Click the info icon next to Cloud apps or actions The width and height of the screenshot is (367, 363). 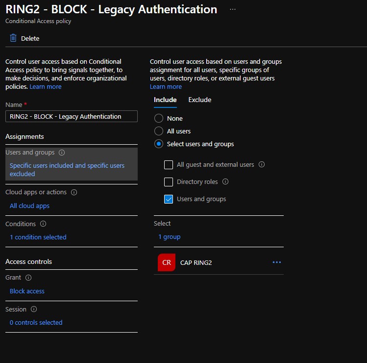(x=74, y=192)
